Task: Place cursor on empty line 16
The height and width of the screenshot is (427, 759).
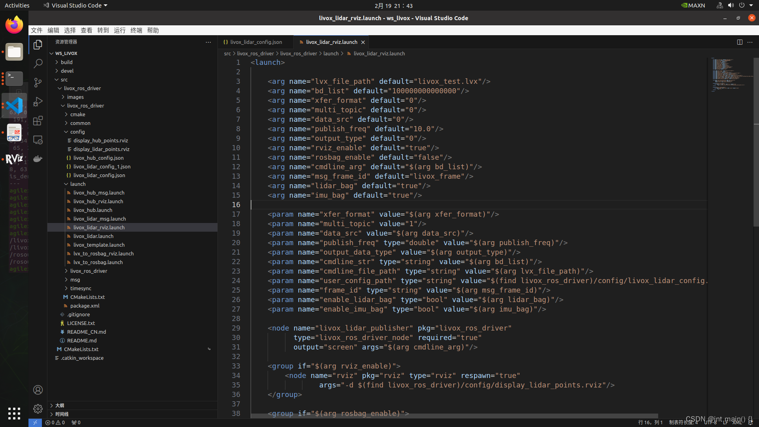Action: tap(479, 205)
